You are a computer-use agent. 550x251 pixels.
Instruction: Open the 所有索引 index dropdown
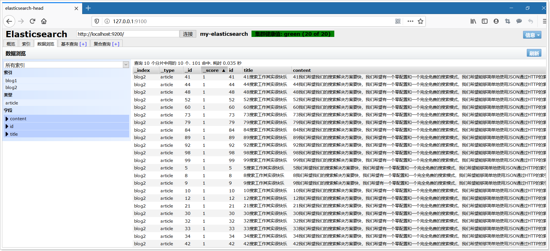[66, 65]
